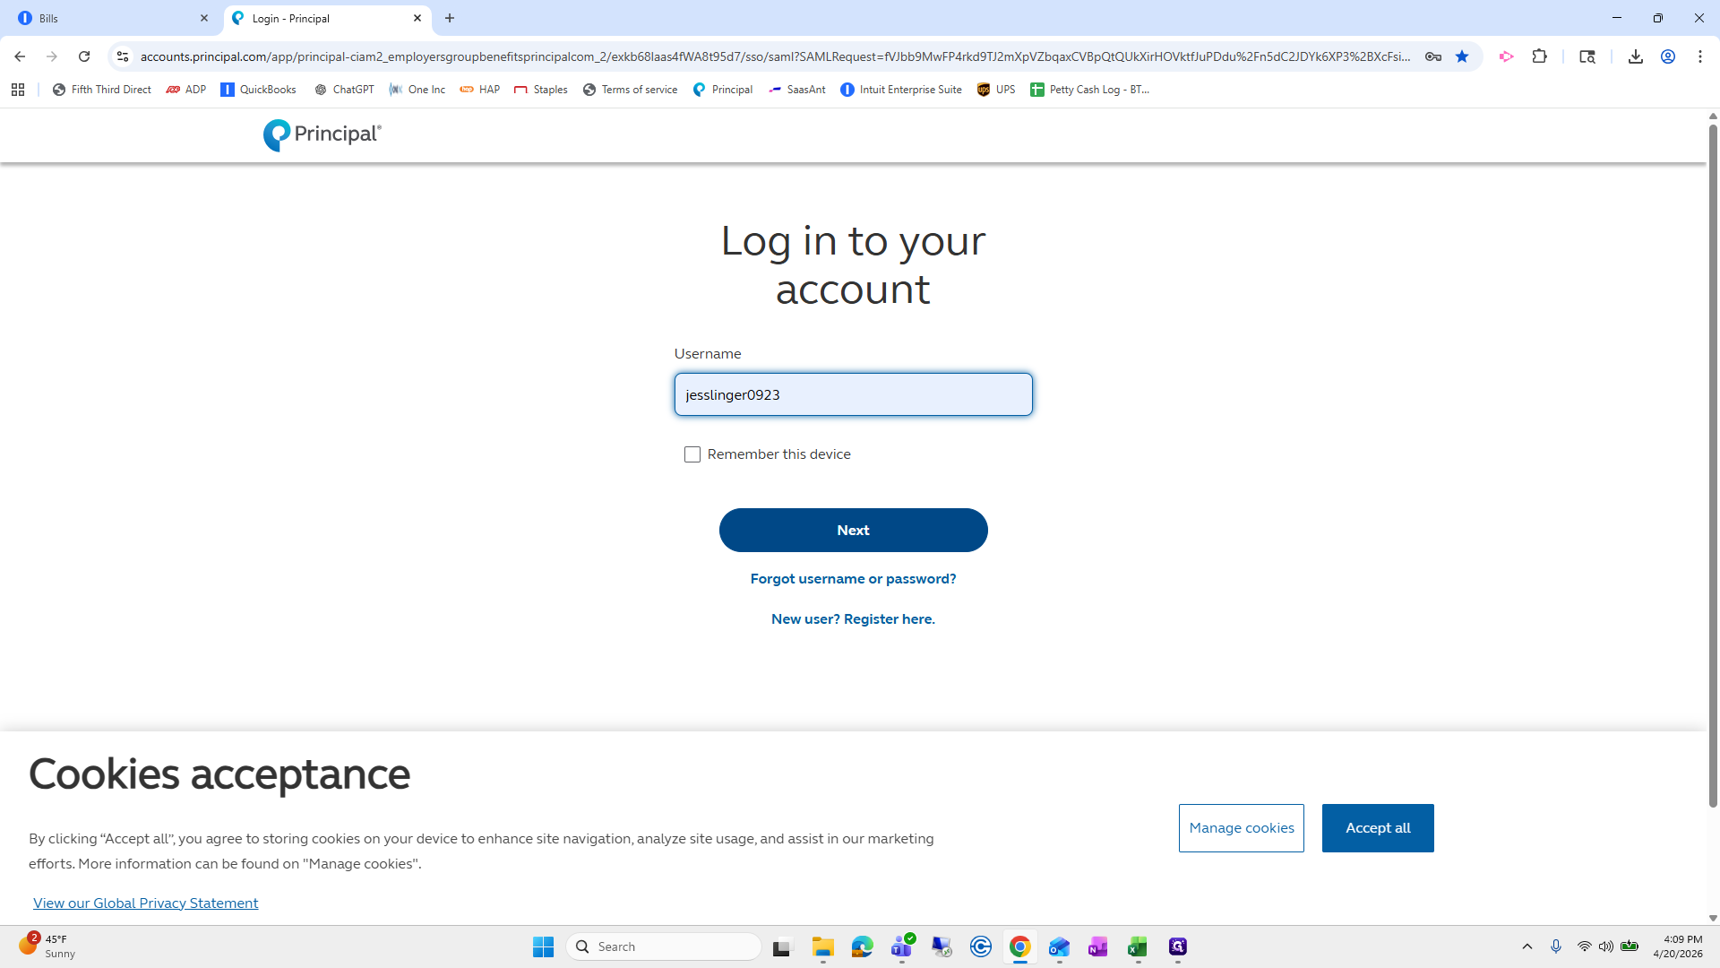Check Remember this device box
This screenshot has height=968, width=1720.
pos(692,454)
